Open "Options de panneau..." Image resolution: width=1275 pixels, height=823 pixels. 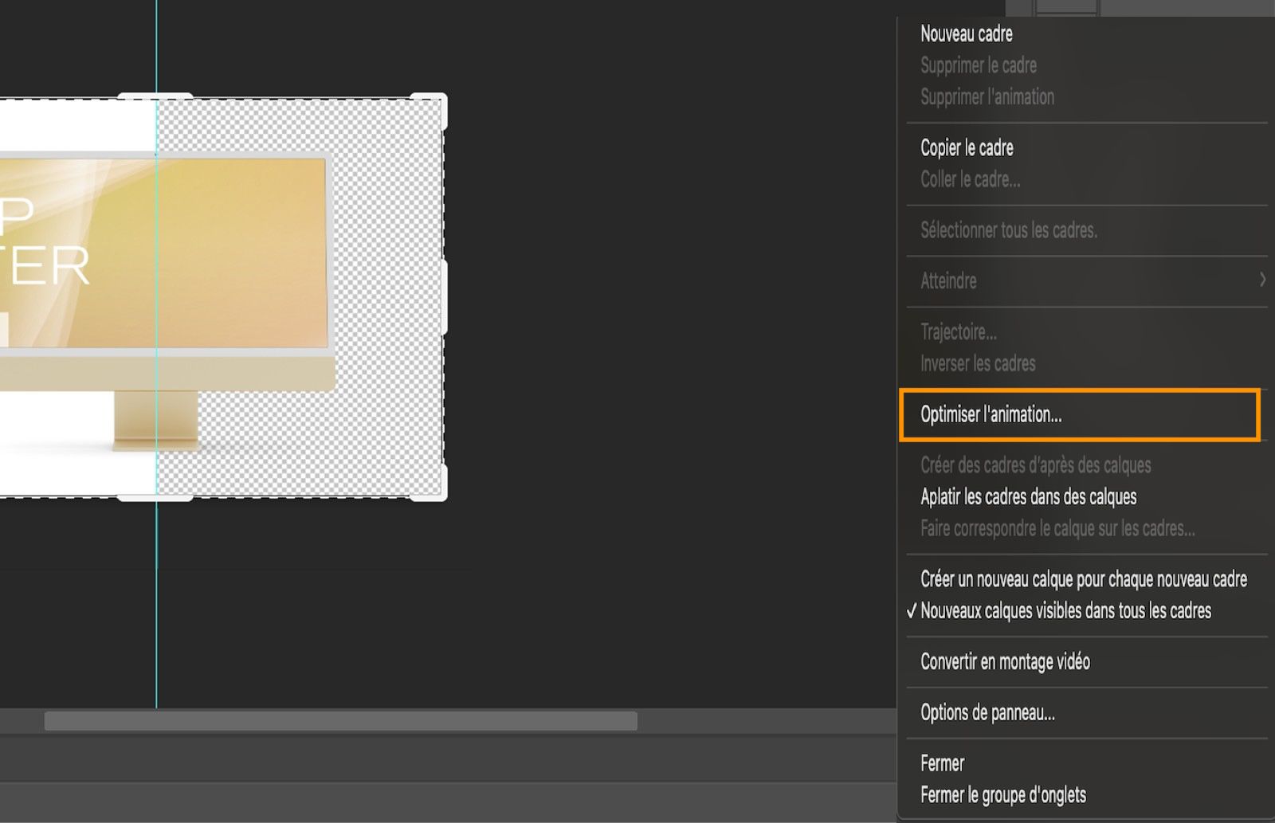pyautogui.click(x=987, y=713)
